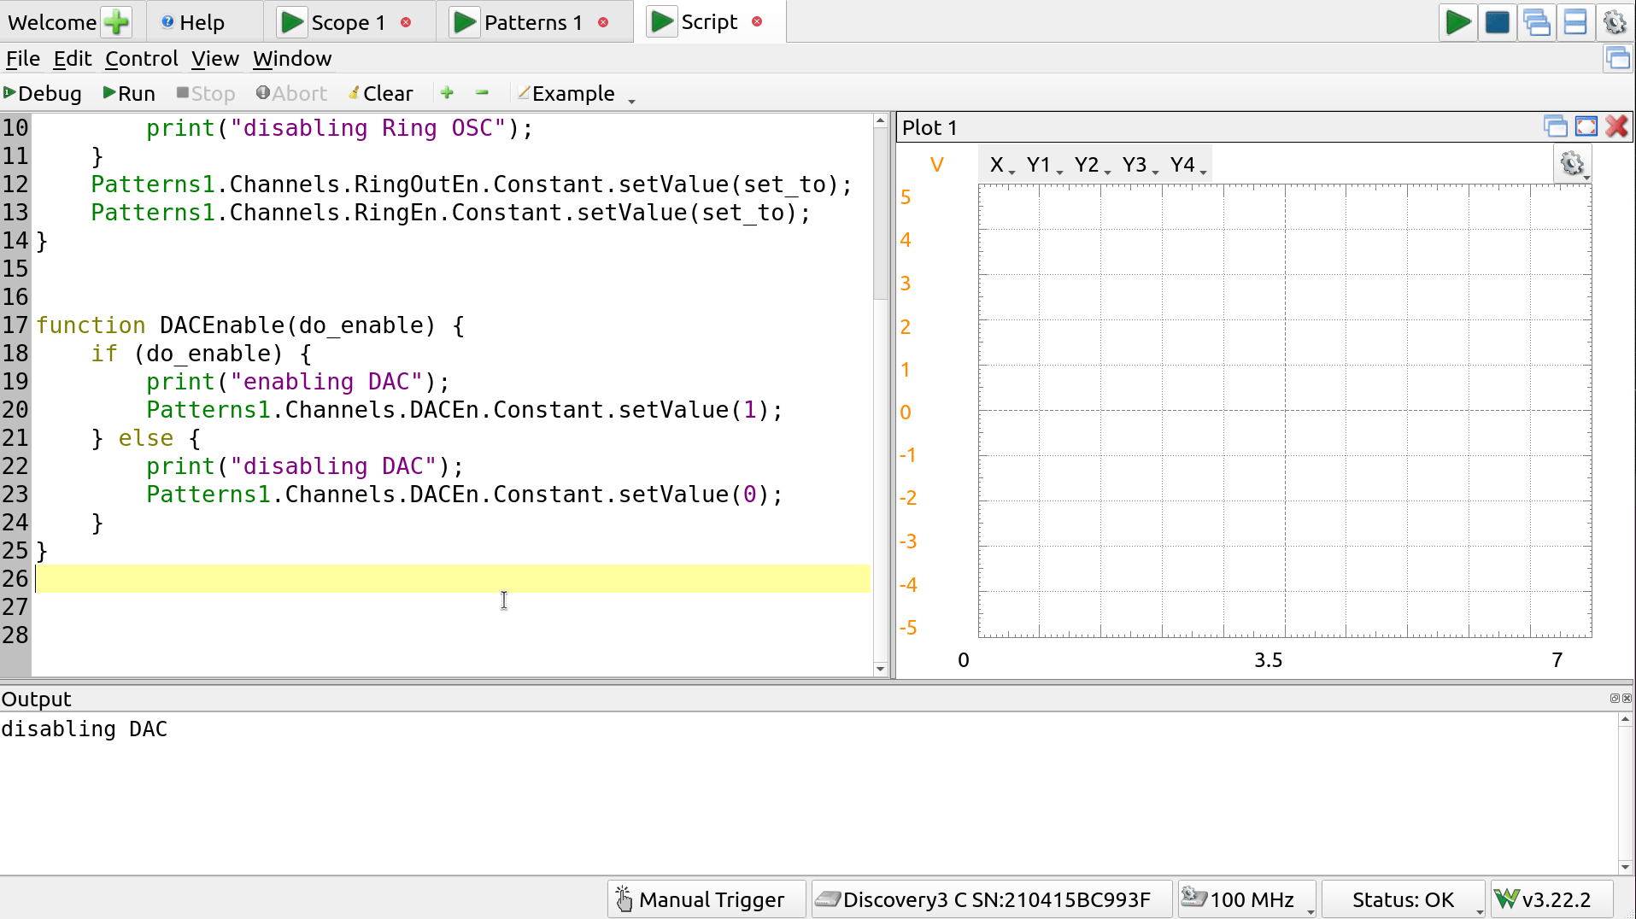Start all instruments with the top-right green play icon
This screenshot has width=1636, height=919.
click(x=1457, y=22)
